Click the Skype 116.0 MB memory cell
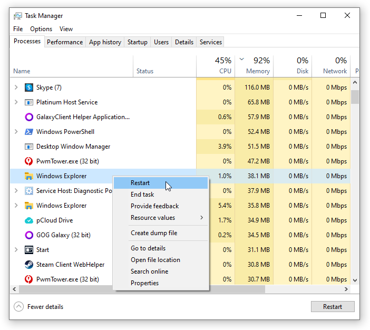 click(x=254, y=88)
